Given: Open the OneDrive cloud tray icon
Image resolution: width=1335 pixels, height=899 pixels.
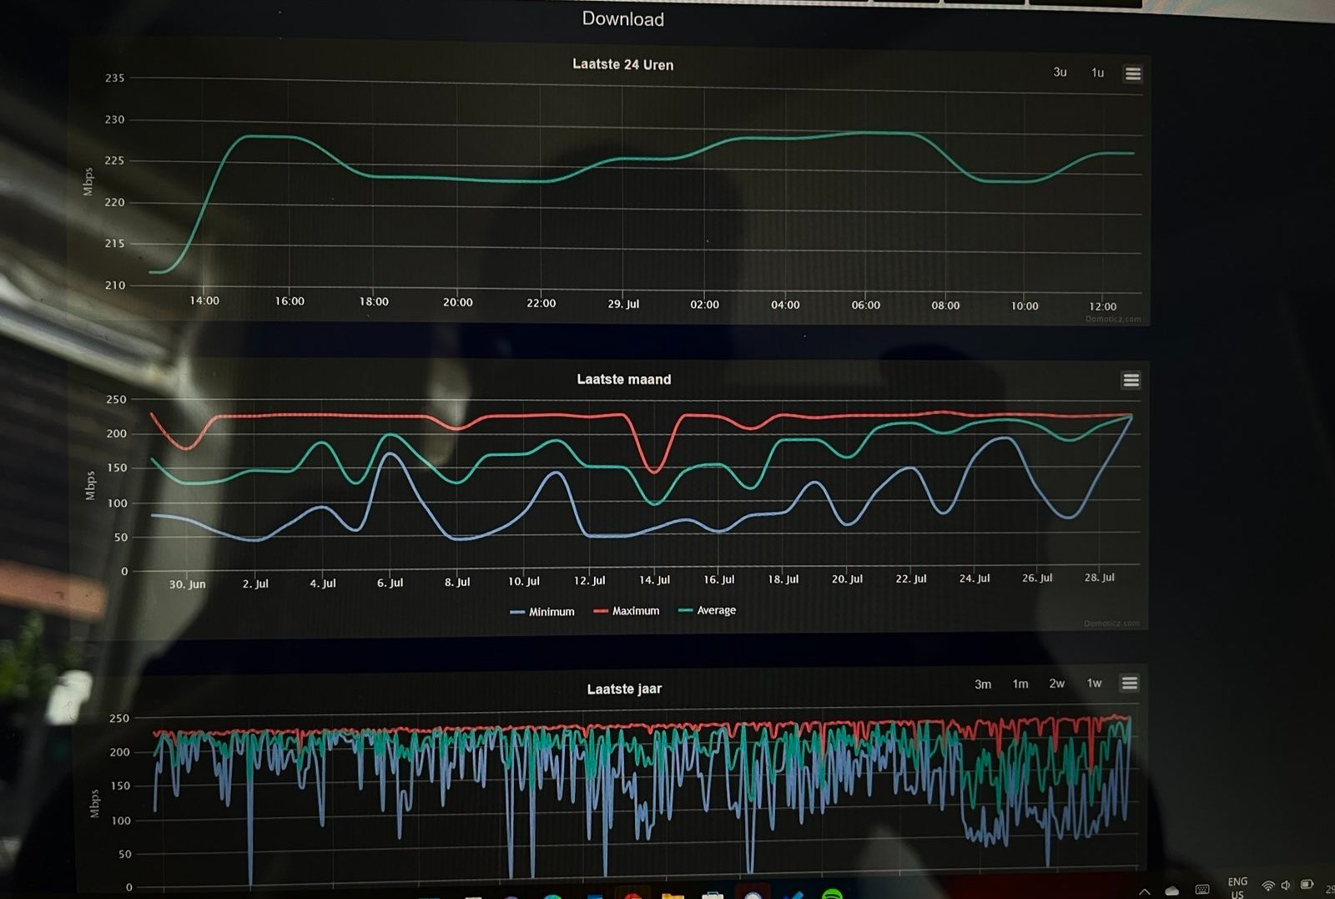Looking at the screenshot, I should coord(1171,891).
